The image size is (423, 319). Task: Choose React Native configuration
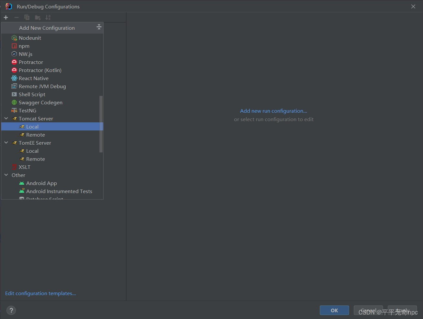(52, 78)
